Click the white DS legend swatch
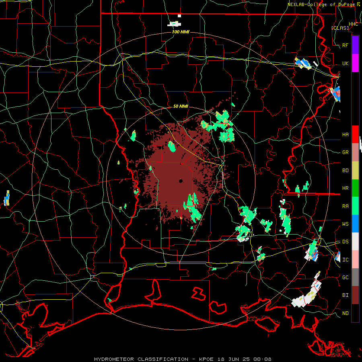Viewport: 362px width, 362px height. 355,241
